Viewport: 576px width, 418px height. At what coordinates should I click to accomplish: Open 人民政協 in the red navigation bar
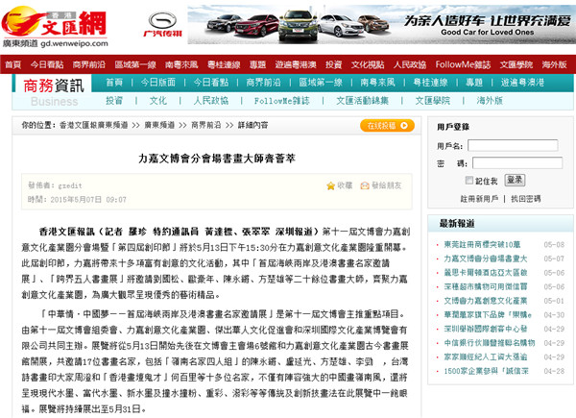(410, 64)
